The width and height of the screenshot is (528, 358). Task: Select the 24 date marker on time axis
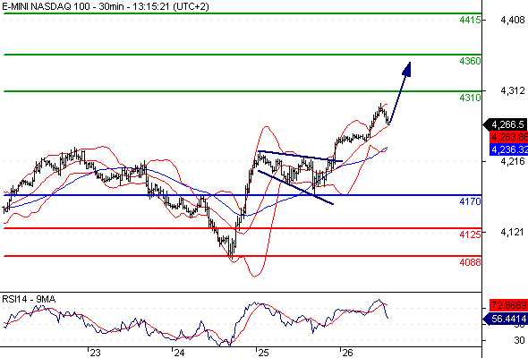pyautogui.click(x=179, y=353)
